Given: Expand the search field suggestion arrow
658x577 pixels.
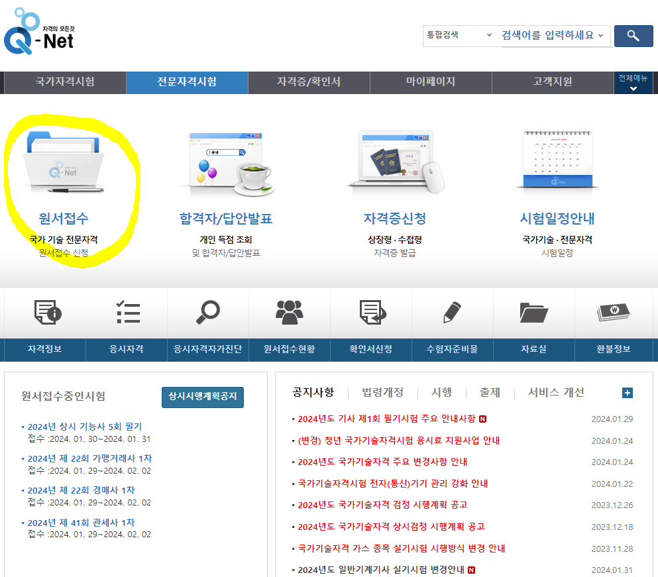Looking at the screenshot, I should [601, 36].
